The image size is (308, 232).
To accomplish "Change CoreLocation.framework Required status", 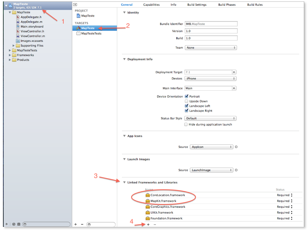I will point(285,195).
